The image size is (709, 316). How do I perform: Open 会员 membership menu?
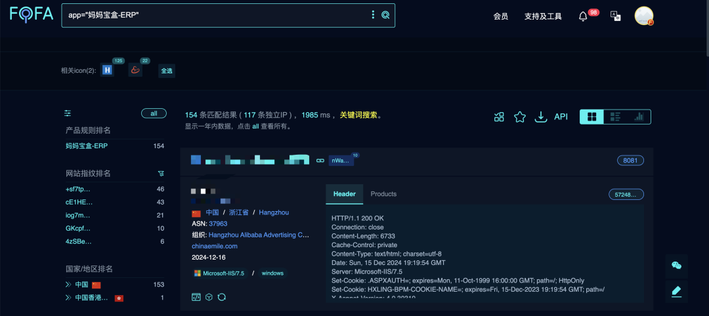500,16
